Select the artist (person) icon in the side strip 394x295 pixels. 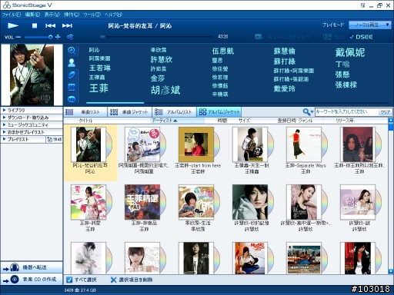[x=72, y=63]
